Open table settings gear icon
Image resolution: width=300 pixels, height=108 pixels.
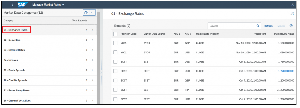point(291,26)
